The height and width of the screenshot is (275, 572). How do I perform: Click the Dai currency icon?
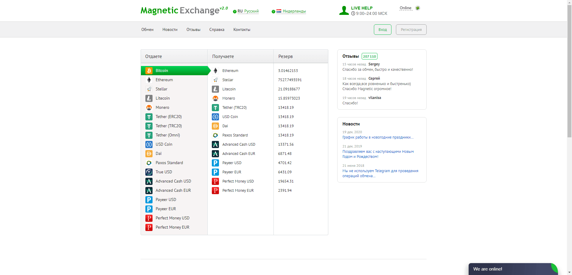click(149, 154)
